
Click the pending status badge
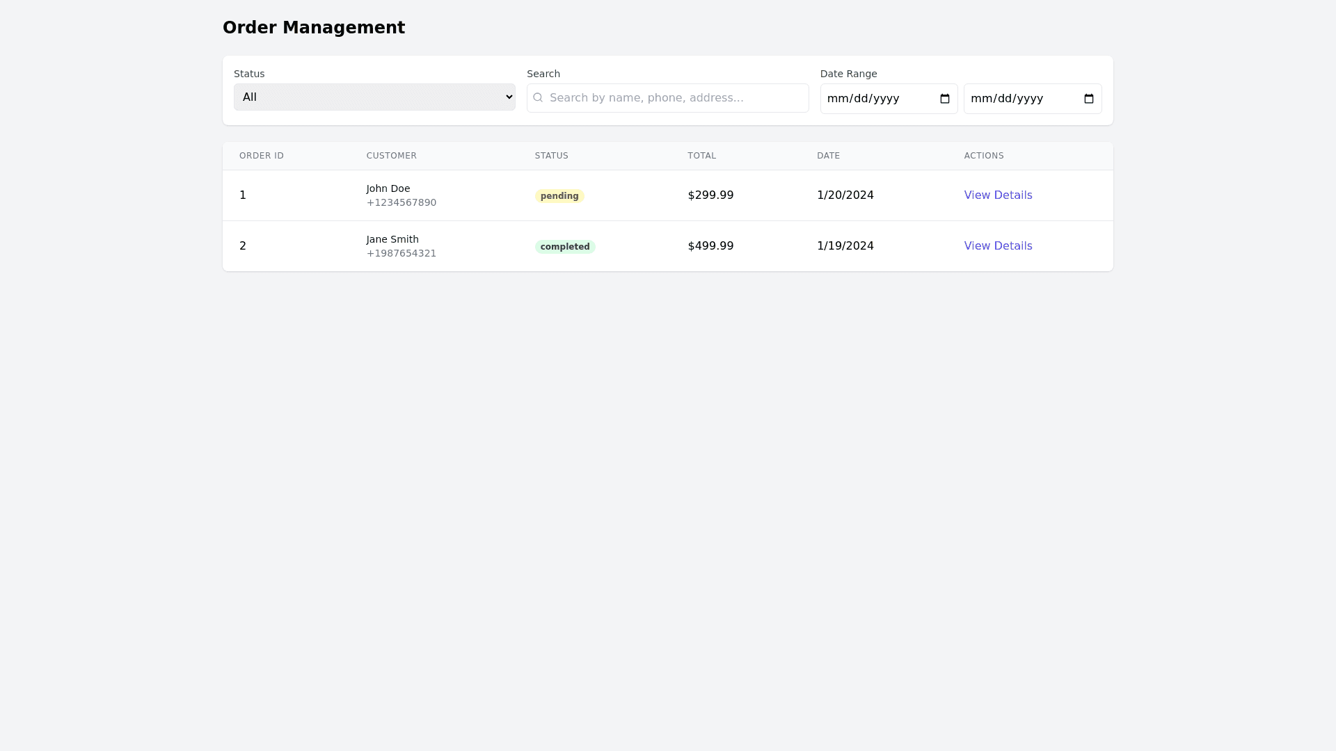point(559,196)
